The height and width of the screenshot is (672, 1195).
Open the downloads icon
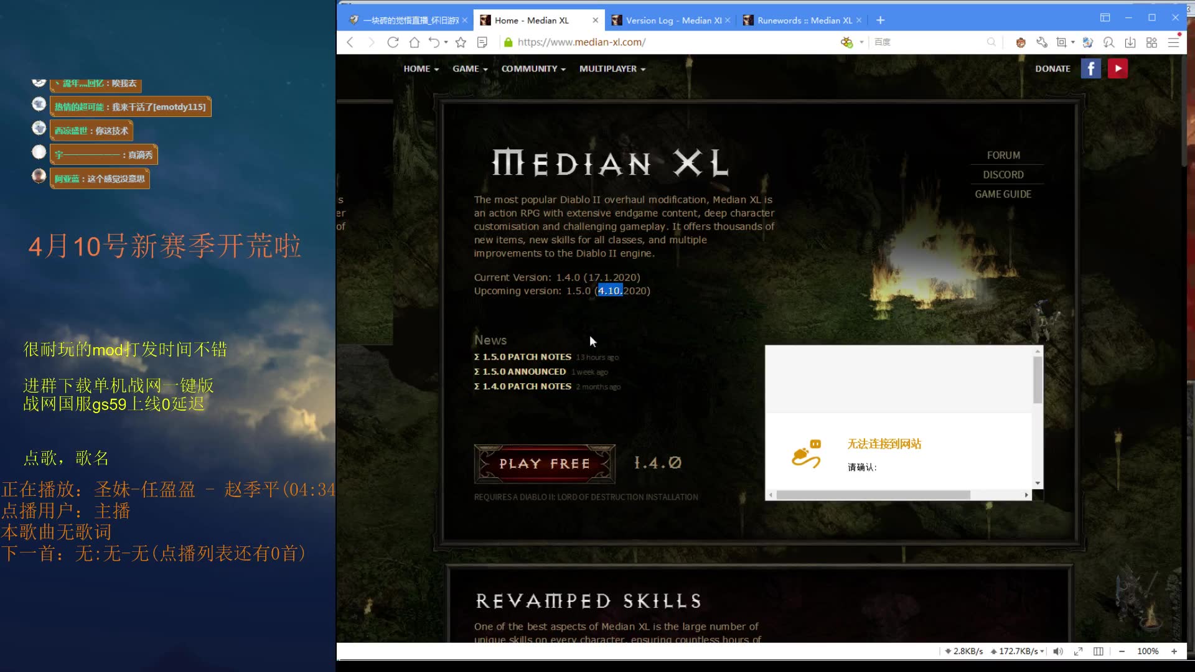pyautogui.click(x=1130, y=42)
